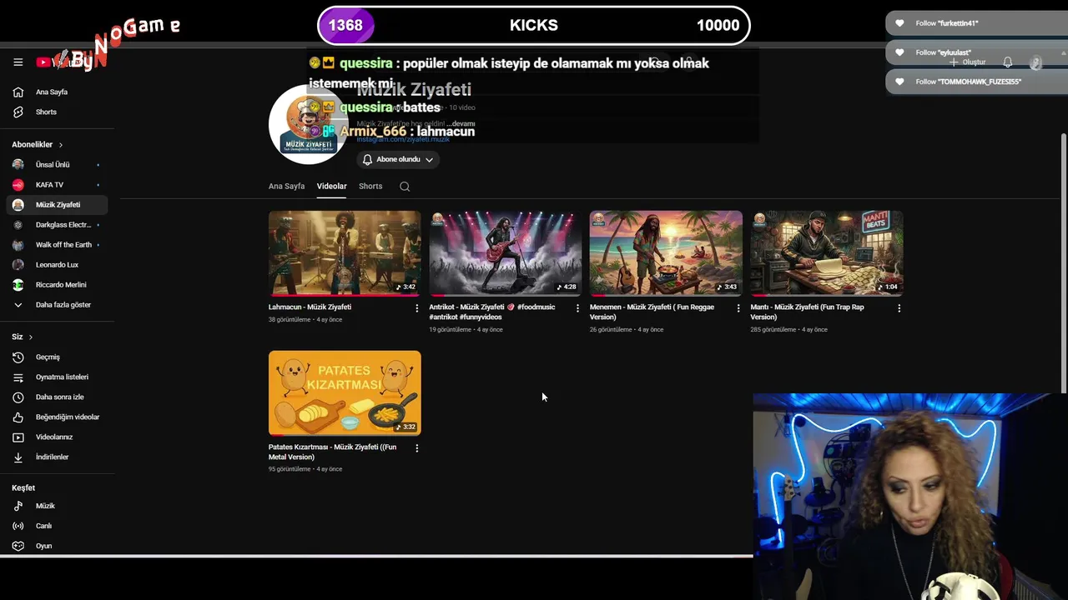This screenshot has width=1068, height=600.
Task: Click the Antrikot video title
Action: coord(492,312)
